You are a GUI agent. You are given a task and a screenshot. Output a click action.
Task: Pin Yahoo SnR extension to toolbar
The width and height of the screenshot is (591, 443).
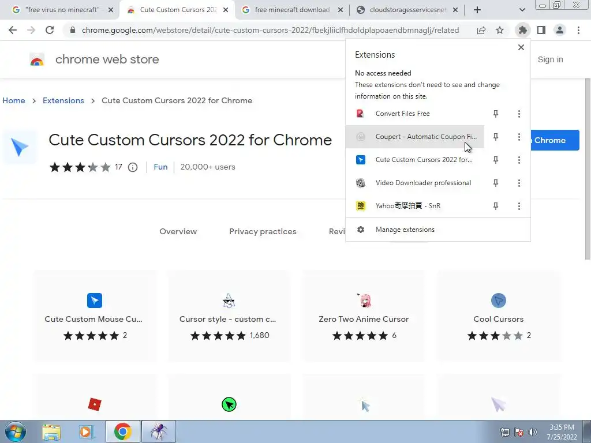[x=496, y=206]
